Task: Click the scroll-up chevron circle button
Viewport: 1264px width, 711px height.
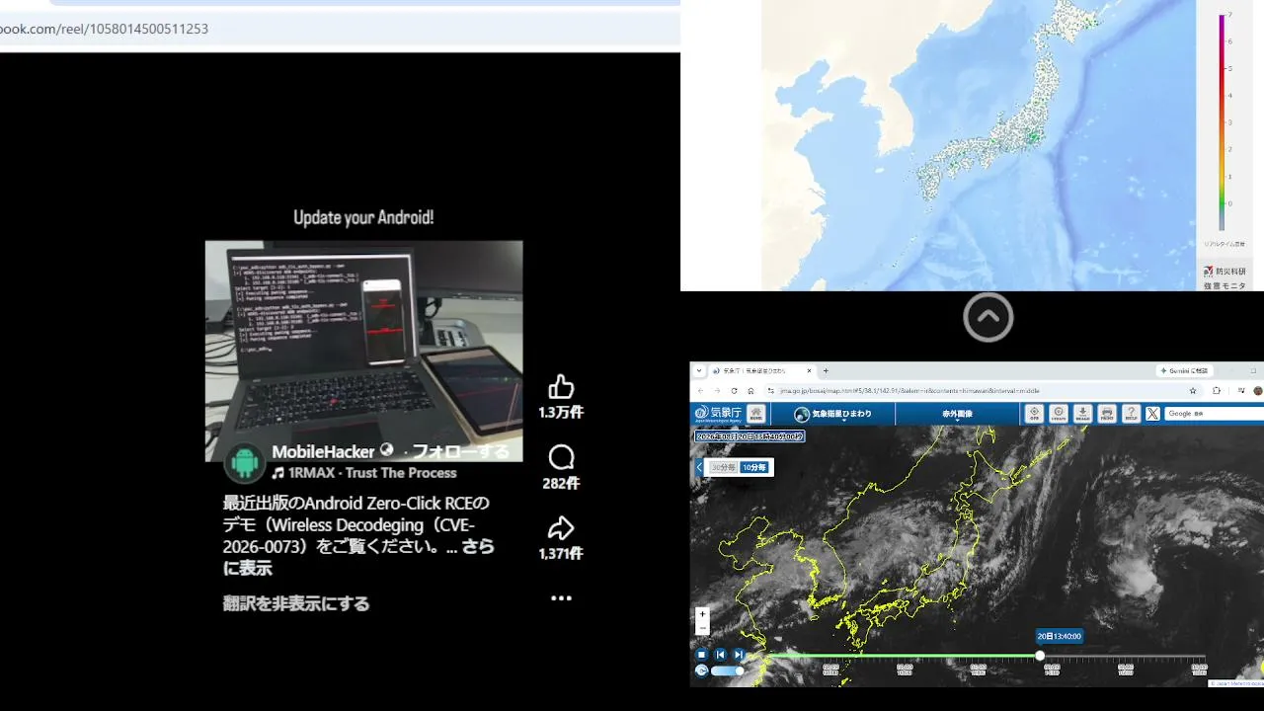Action: coord(988,317)
